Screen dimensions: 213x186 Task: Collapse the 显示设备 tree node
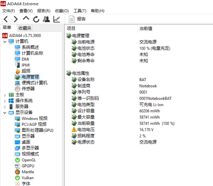5,113
